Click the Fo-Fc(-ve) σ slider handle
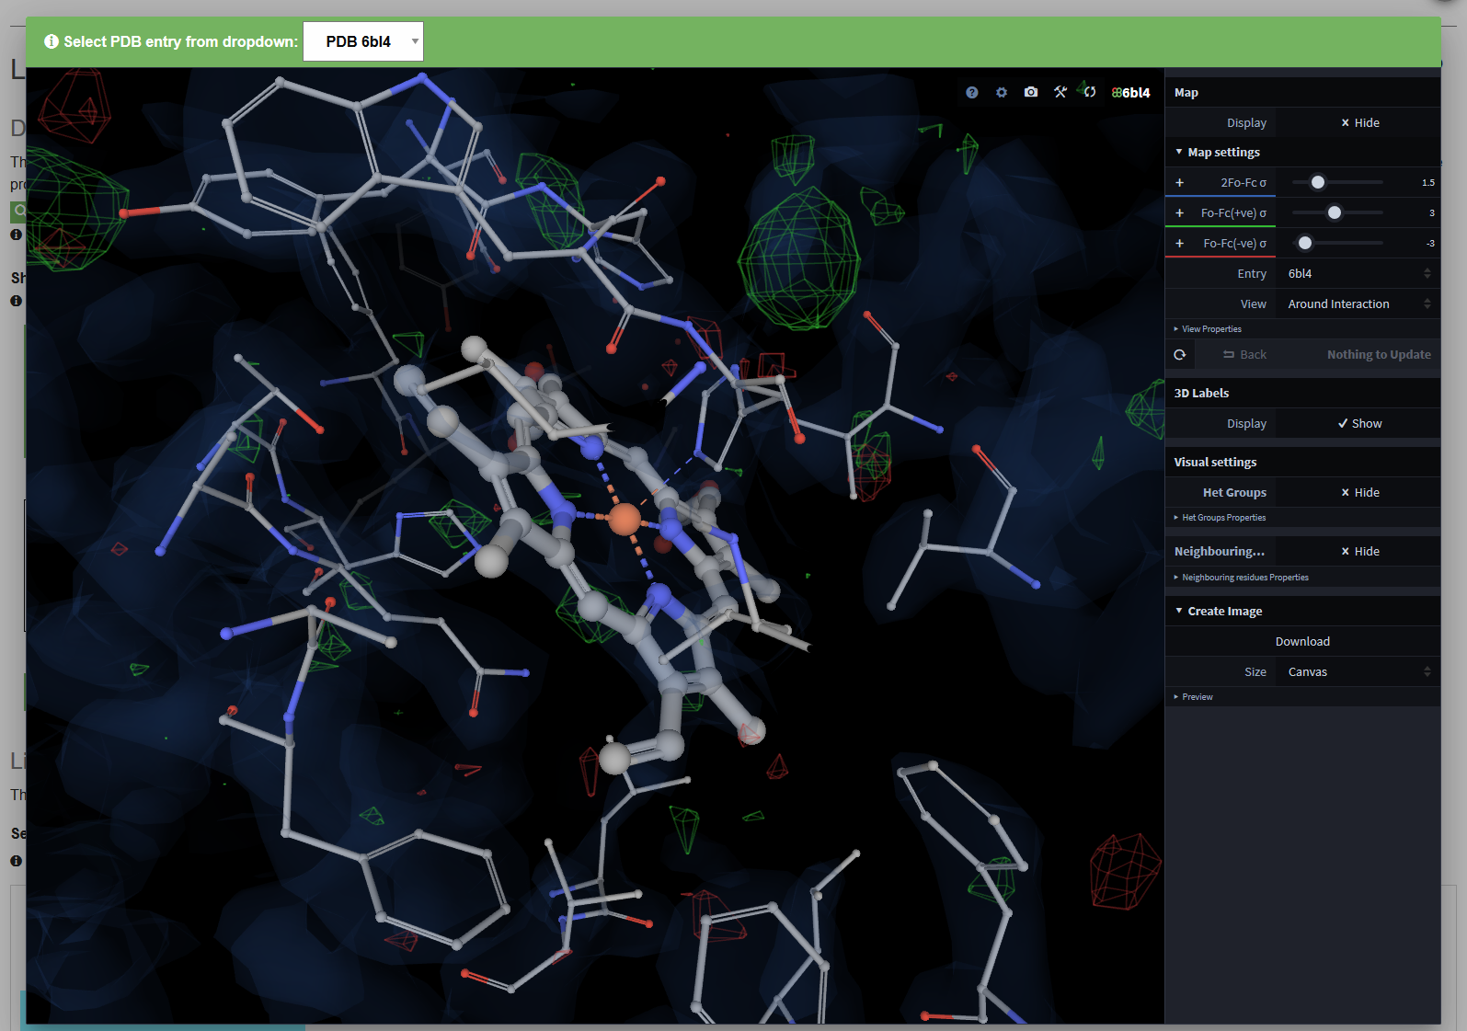The image size is (1467, 1031). [x=1305, y=244]
